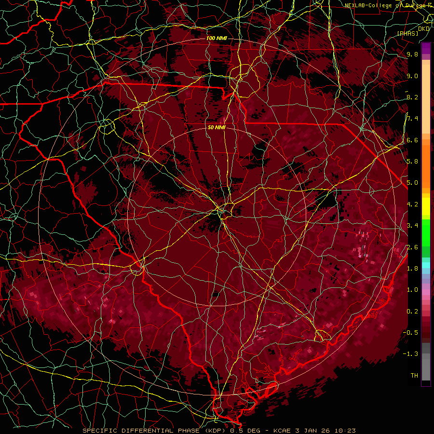Select the '1.0' value on legend
The height and width of the screenshot is (434, 434).
tap(412, 290)
